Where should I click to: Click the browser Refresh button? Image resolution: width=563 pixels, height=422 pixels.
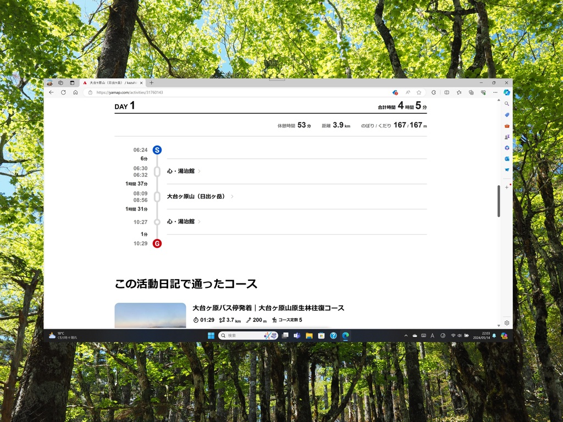coord(63,92)
